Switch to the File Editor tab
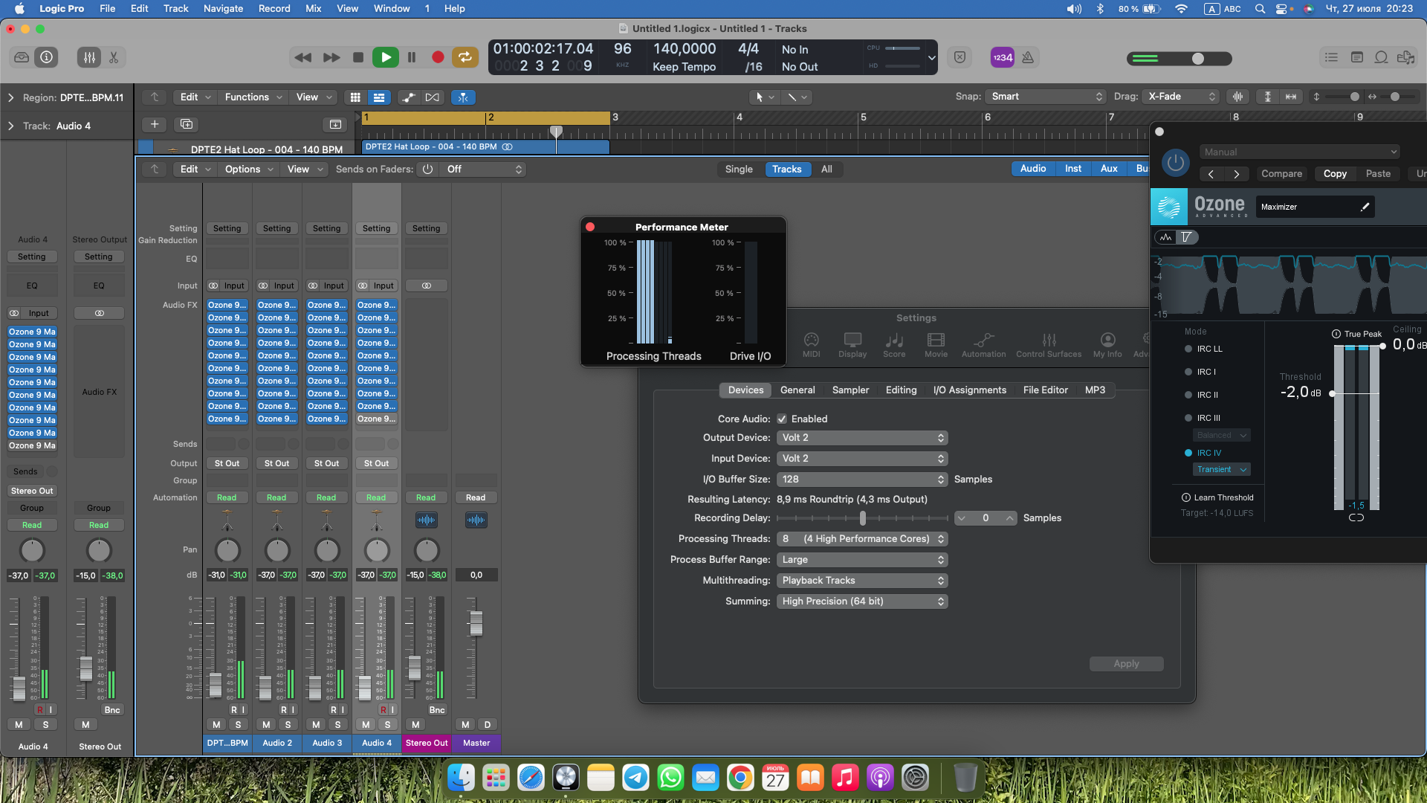 [x=1045, y=390]
